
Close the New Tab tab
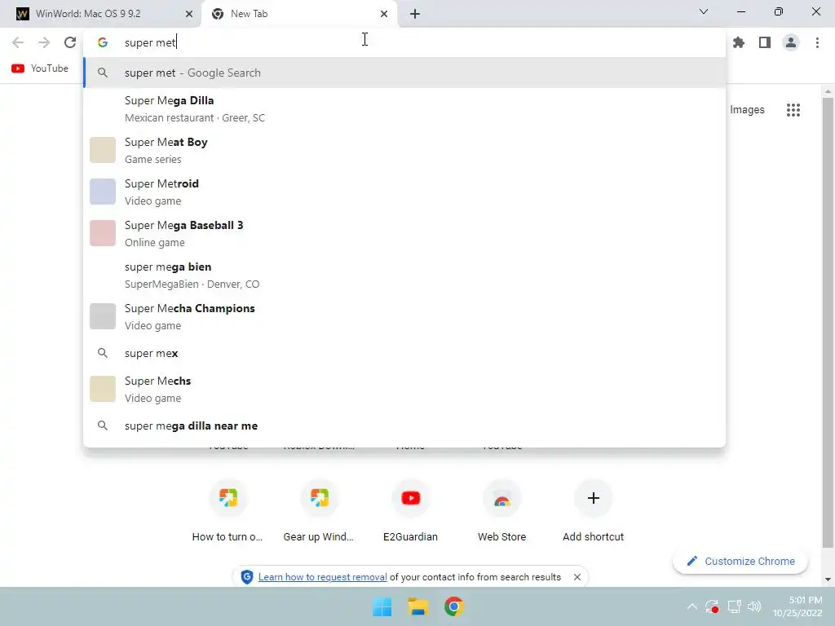point(384,14)
